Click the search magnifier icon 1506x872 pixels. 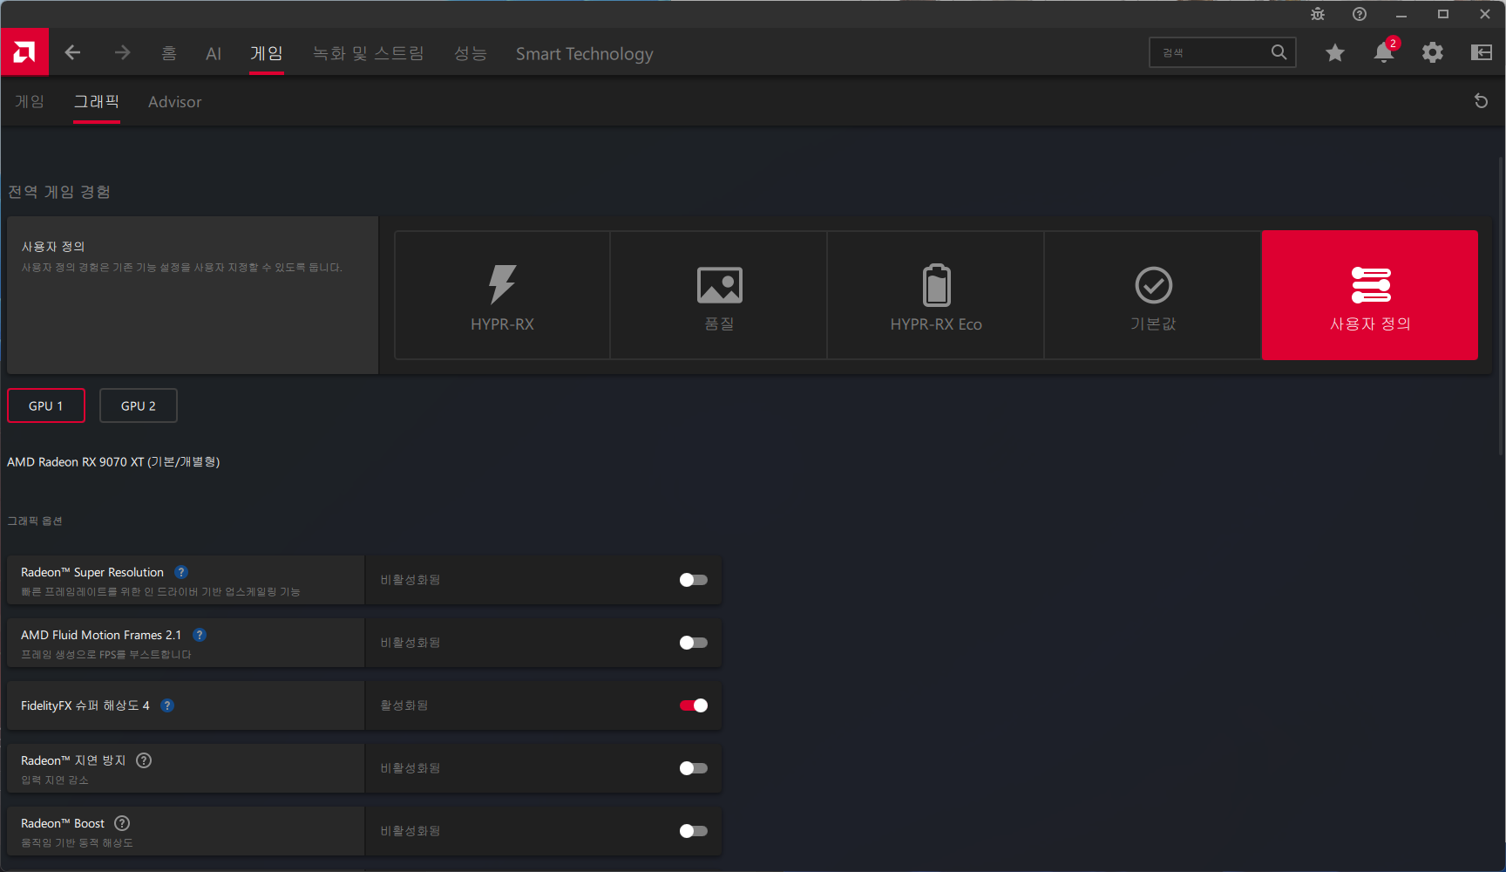[1279, 52]
